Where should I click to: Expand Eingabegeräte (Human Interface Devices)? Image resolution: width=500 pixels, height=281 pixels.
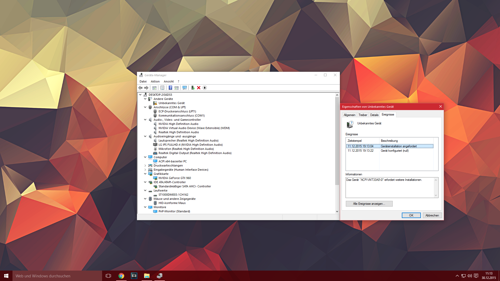(x=145, y=170)
